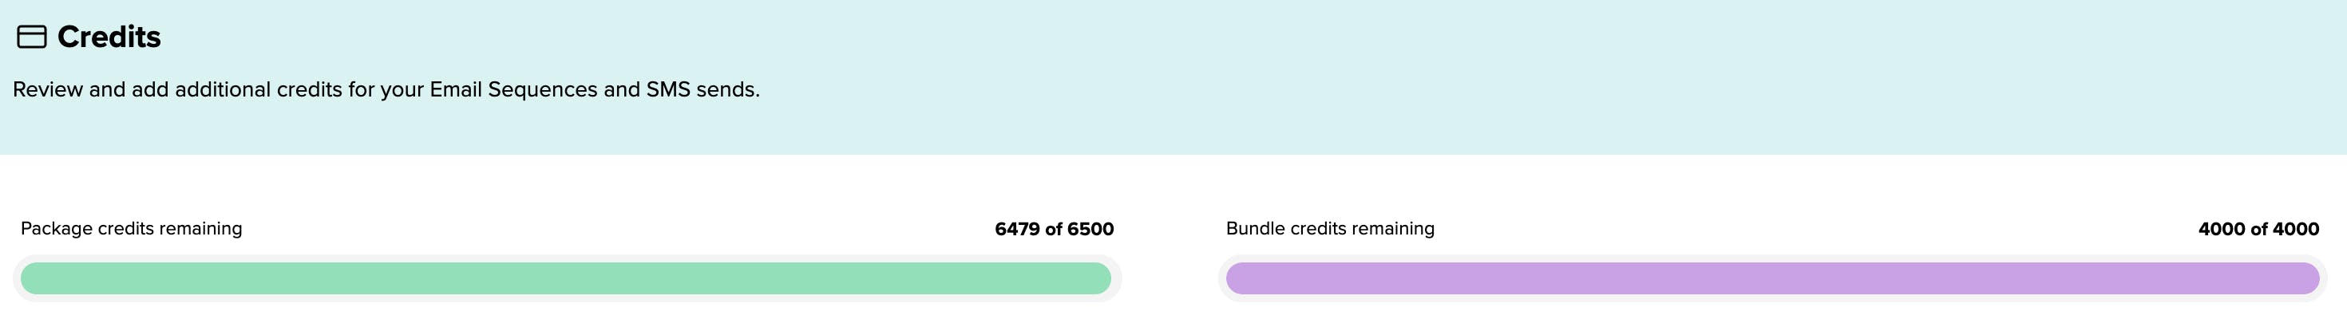Click the Credits card icon
The image size is (2347, 335).
(x=32, y=37)
